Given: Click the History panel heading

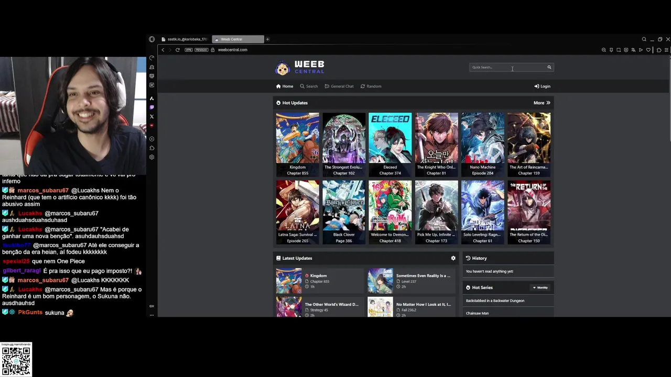Looking at the screenshot, I should [x=476, y=258].
